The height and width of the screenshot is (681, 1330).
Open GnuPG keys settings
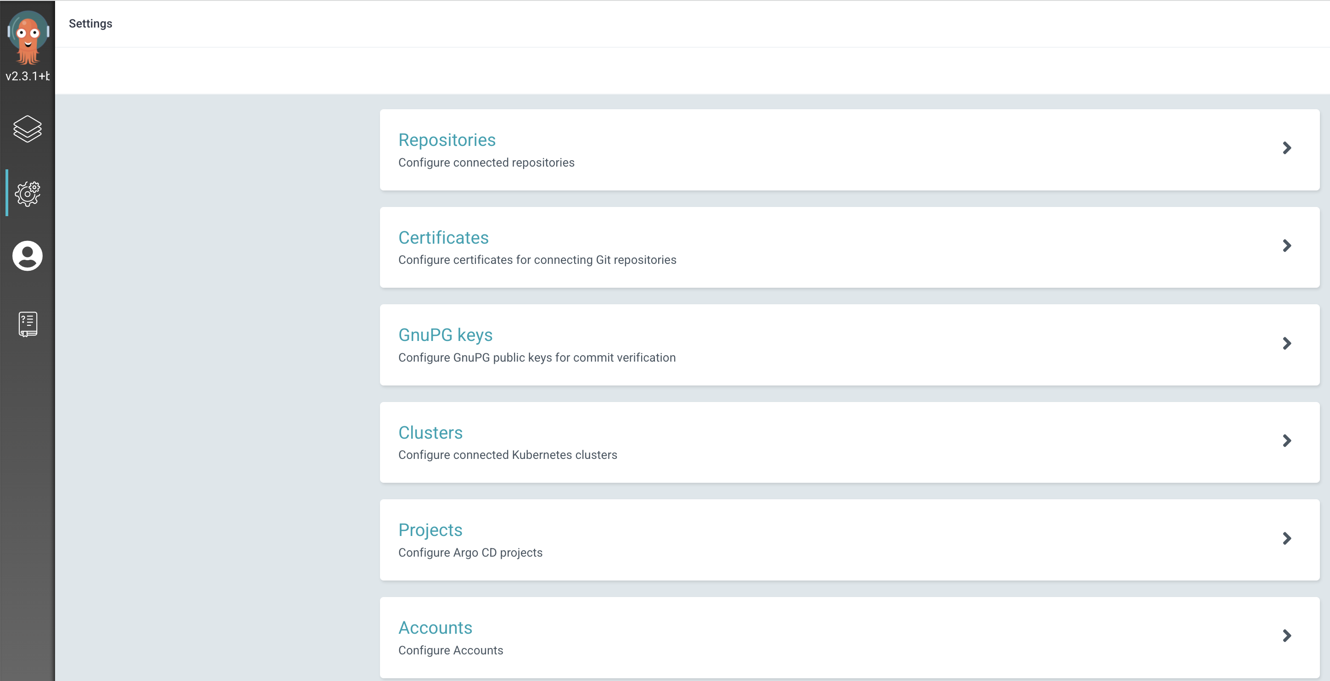pyautogui.click(x=445, y=335)
